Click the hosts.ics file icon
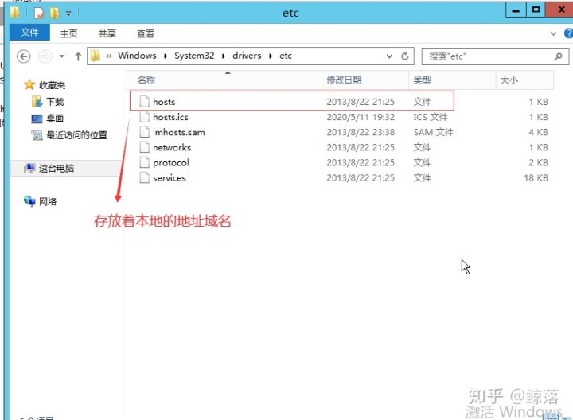This screenshot has width=573, height=420. click(145, 117)
